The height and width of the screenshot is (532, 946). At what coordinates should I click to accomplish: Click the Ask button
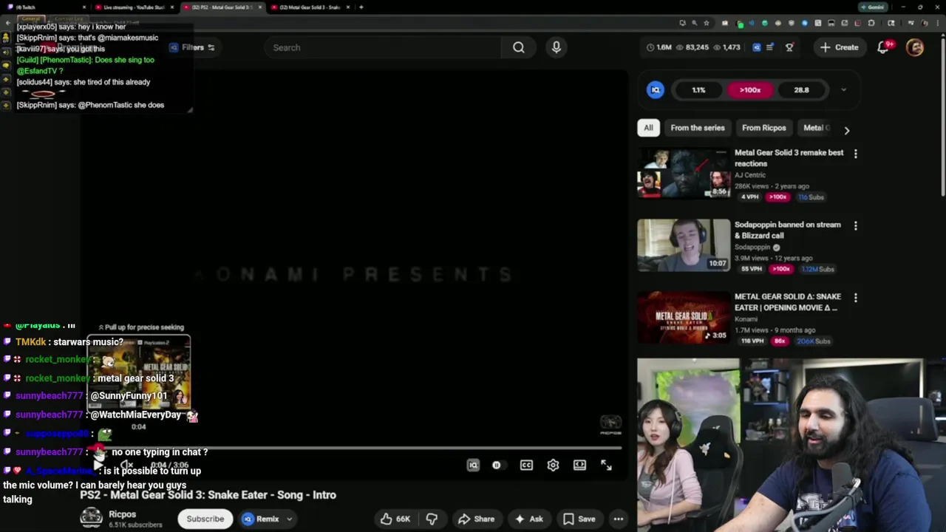(529, 519)
